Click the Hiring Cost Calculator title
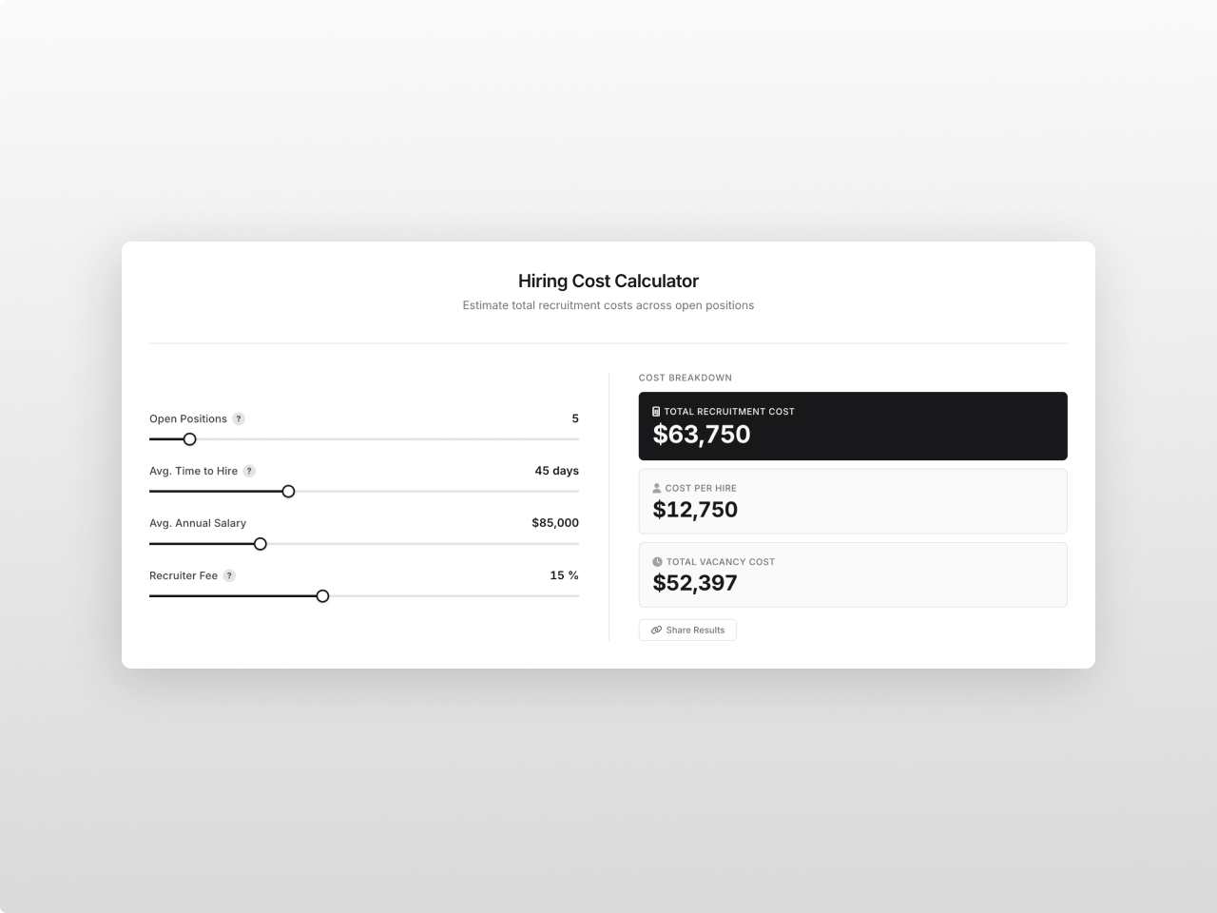Screen dimensions: 1217x913 [x=608, y=282]
